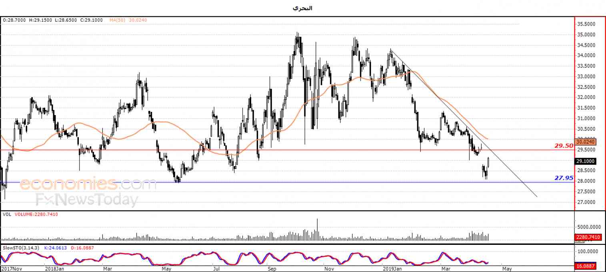Click the D:16.0887 stochastic value in header
Image resolution: width=606 pixels, height=272 pixels.
82,248
